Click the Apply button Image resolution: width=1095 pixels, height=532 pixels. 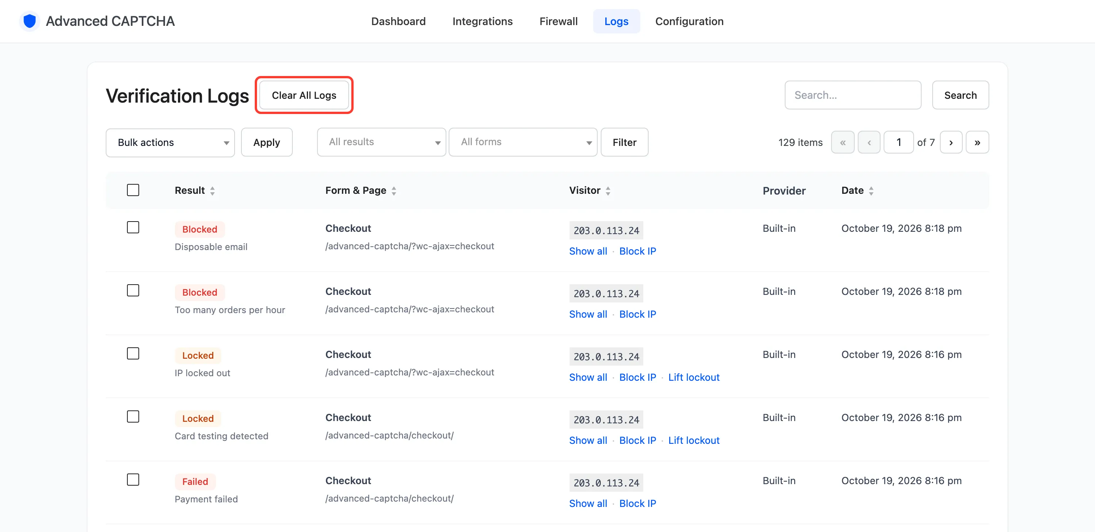pyautogui.click(x=267, y=142)
